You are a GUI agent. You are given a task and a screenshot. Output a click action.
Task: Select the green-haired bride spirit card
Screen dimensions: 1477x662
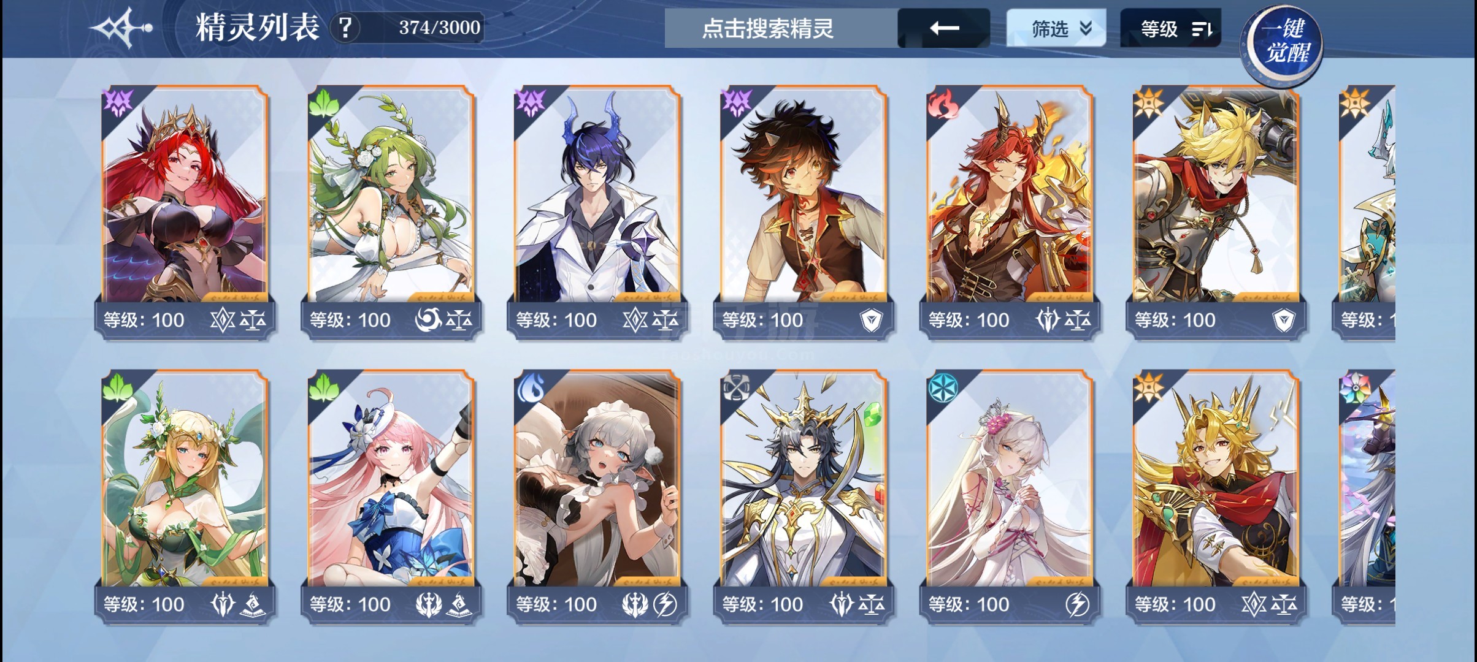391,211
